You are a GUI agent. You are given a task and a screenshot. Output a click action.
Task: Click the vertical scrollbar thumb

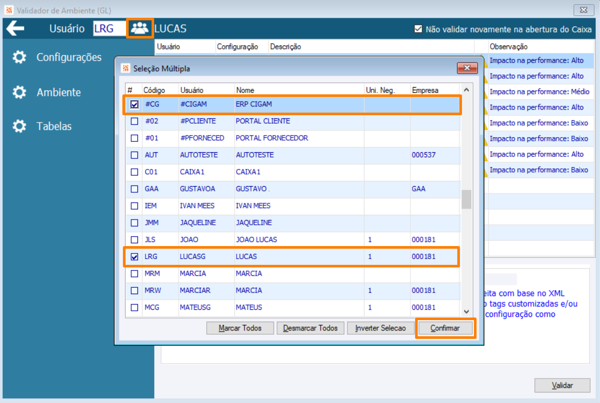(467, 199)
